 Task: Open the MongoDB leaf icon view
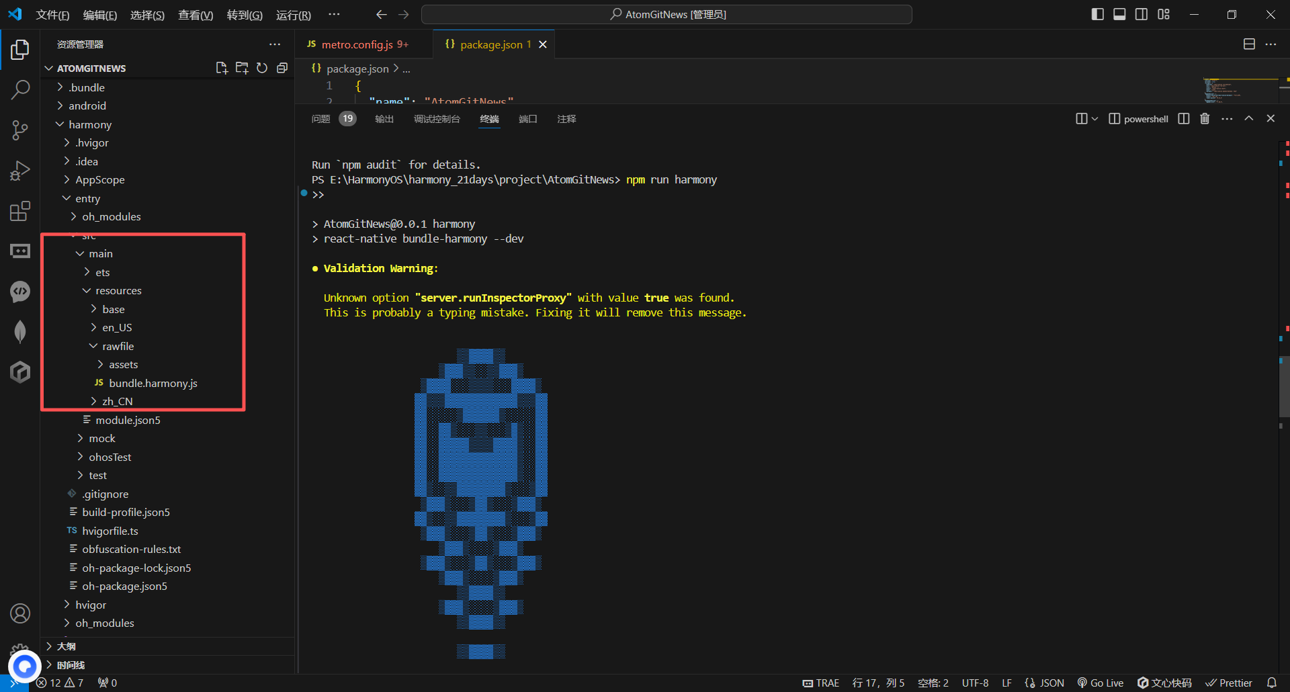pyautogui.click(x=20, y=332)
